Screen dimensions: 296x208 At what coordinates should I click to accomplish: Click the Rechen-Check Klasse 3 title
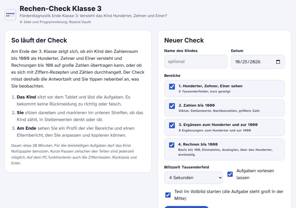61,8
